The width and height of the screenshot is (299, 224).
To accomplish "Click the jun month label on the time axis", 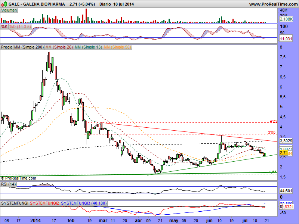I will pos(209,221).
